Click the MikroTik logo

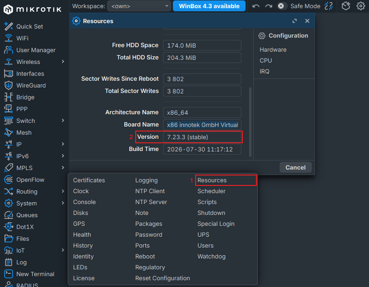pos(33,10)
